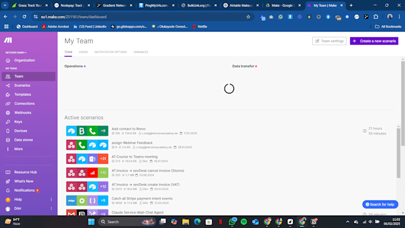Click Microsoft Teams icon in AT.Course scenario
The height and width of the screenshot is (228, 405).
coord(92,159)
